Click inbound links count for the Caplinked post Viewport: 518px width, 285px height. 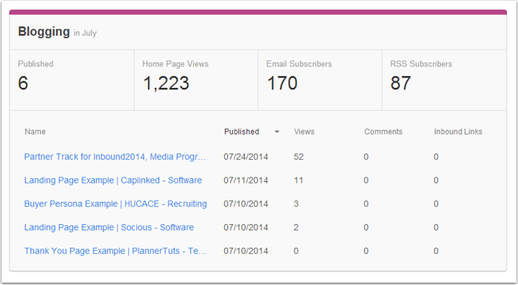click(436, 180)
